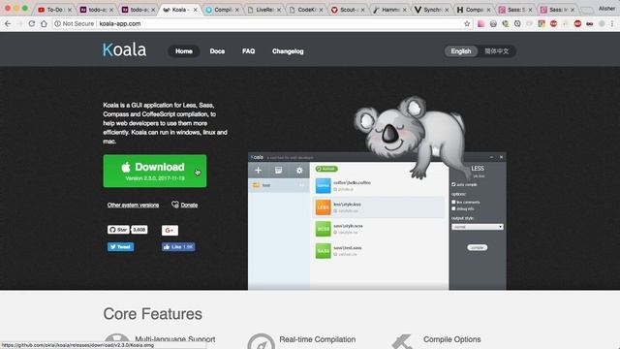Click the green refresh pill in the Koala screenshot
Image resolution: width=620 pixels, height=349 pixels.
point(326,169)
